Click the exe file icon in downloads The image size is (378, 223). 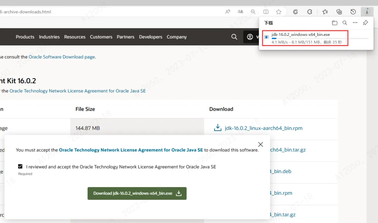pyautogui.click(x=267, y=37)
